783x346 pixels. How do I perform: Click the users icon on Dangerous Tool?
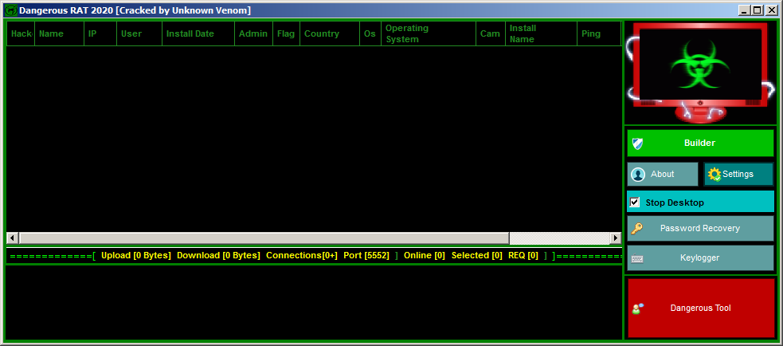[x=638, y=309]
